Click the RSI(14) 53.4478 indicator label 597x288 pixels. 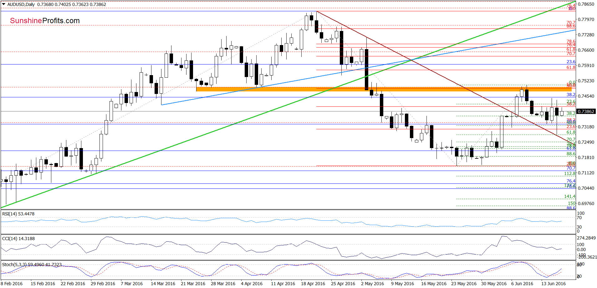[18, 214]
